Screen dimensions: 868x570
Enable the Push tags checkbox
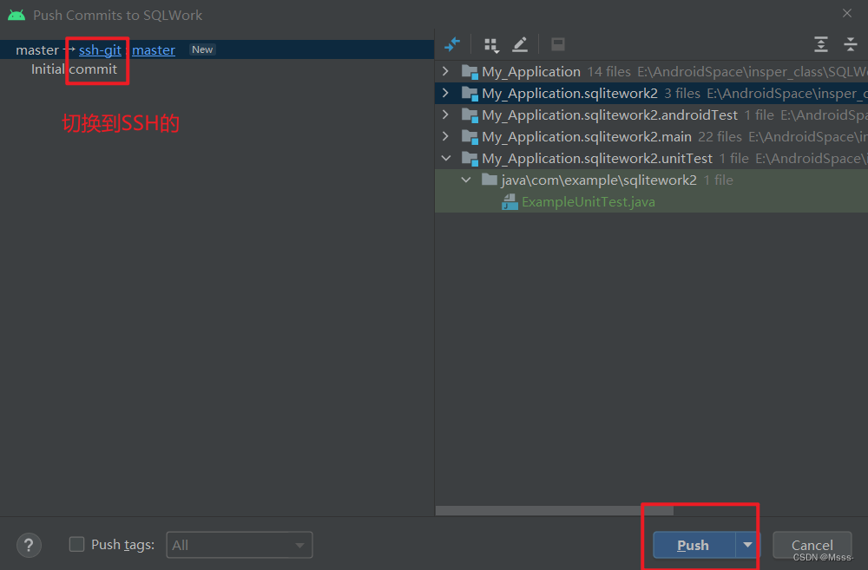click(x=77, y=545)
